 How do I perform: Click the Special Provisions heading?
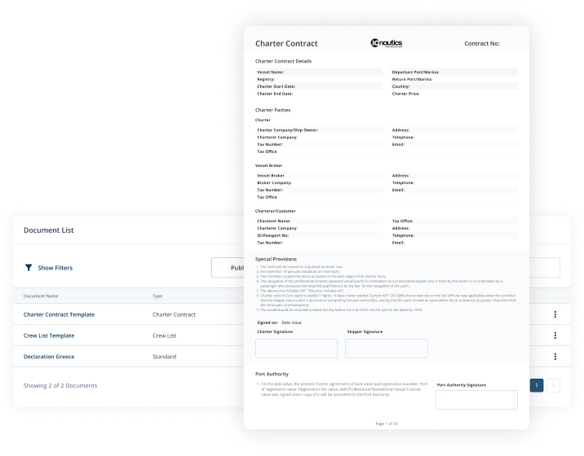tap(276, 259)
